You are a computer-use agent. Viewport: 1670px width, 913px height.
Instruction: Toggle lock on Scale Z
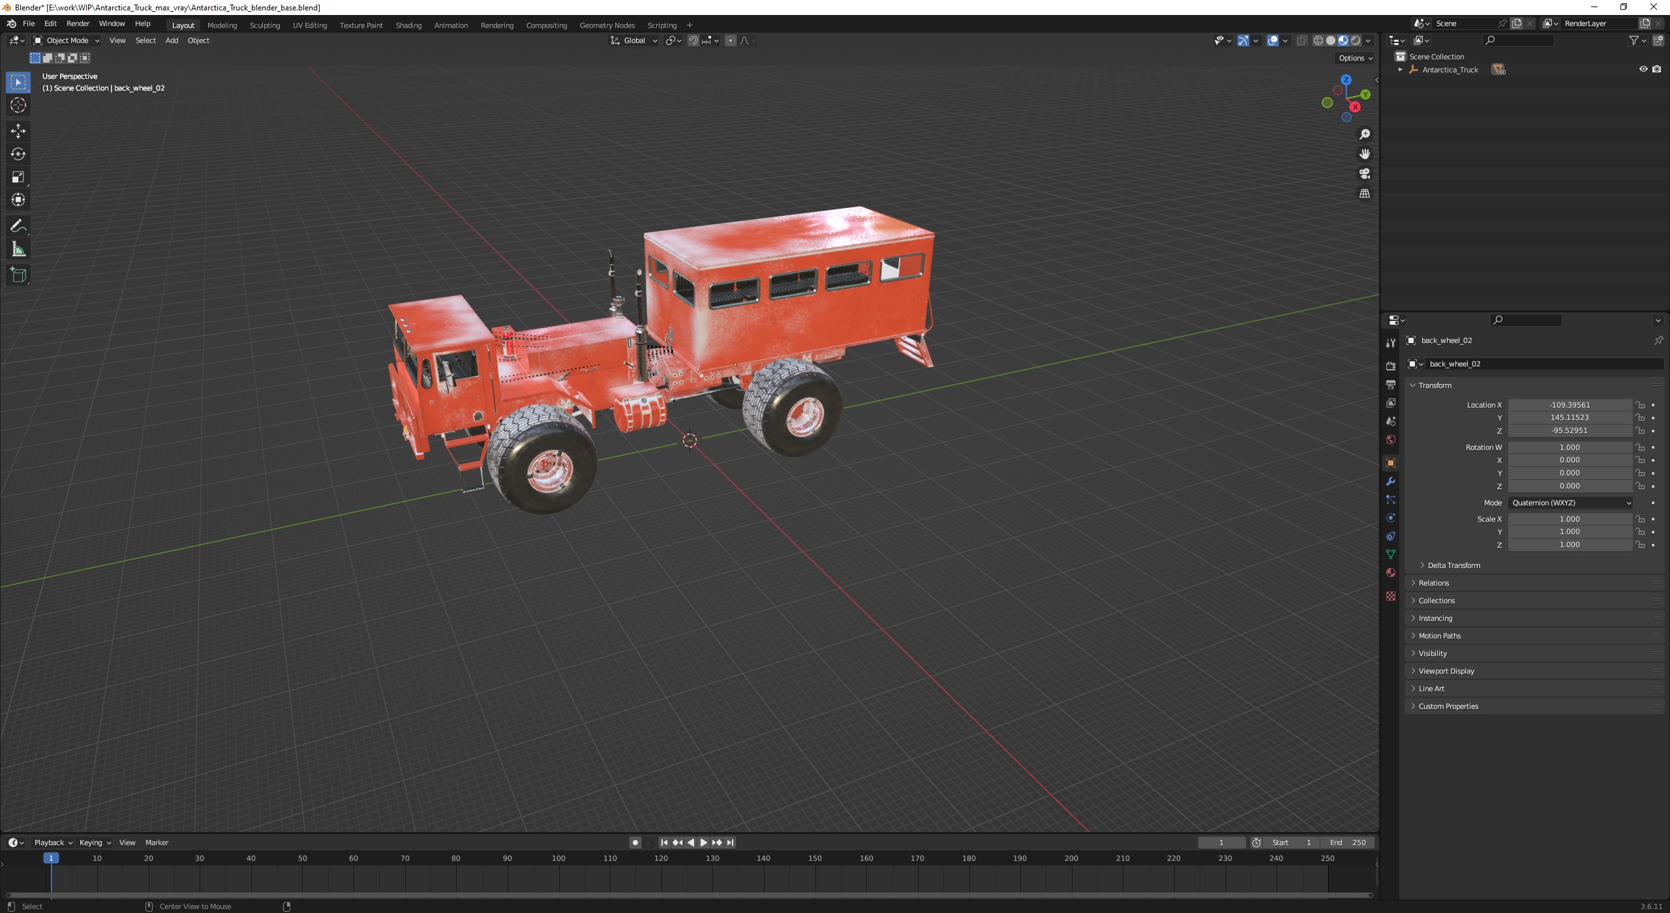pos(1640,545)
